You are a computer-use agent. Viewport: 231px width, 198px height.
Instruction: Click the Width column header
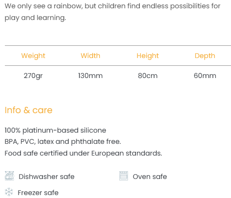point(91,56)
